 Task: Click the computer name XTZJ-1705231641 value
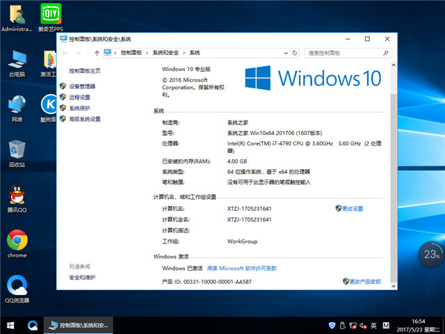coord(249,209)
